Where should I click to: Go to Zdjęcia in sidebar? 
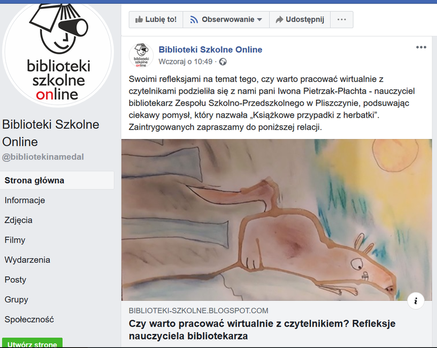(19, 220)
